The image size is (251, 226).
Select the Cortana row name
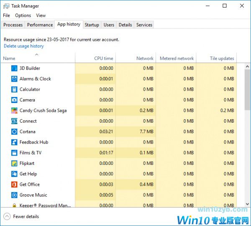click(x=28, y=132)
